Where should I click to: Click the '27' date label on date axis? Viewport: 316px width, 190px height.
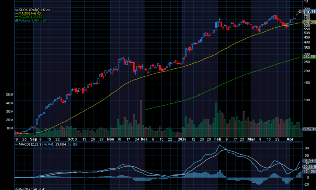tap(101, 139)
